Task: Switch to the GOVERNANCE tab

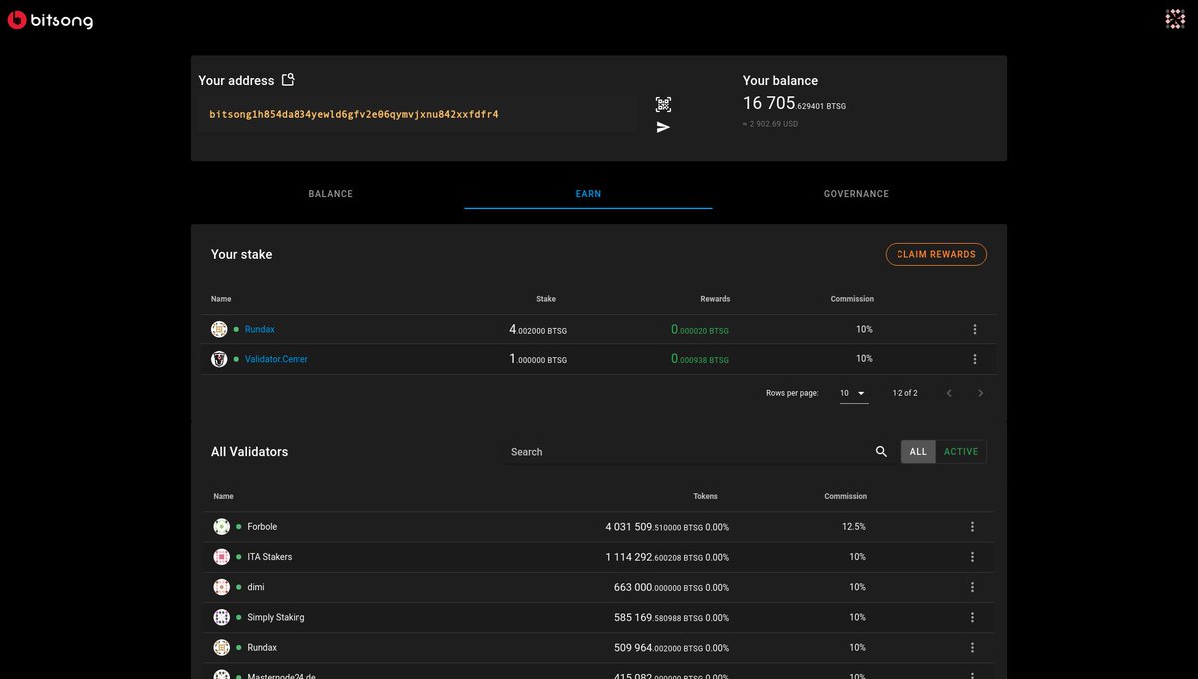Action: (856, 193)
